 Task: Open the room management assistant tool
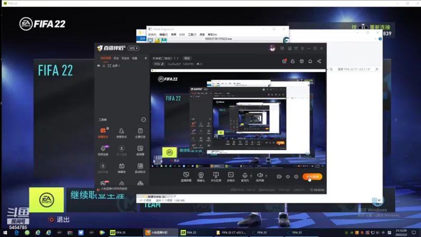pyautogui.click(x=122, y=133)
